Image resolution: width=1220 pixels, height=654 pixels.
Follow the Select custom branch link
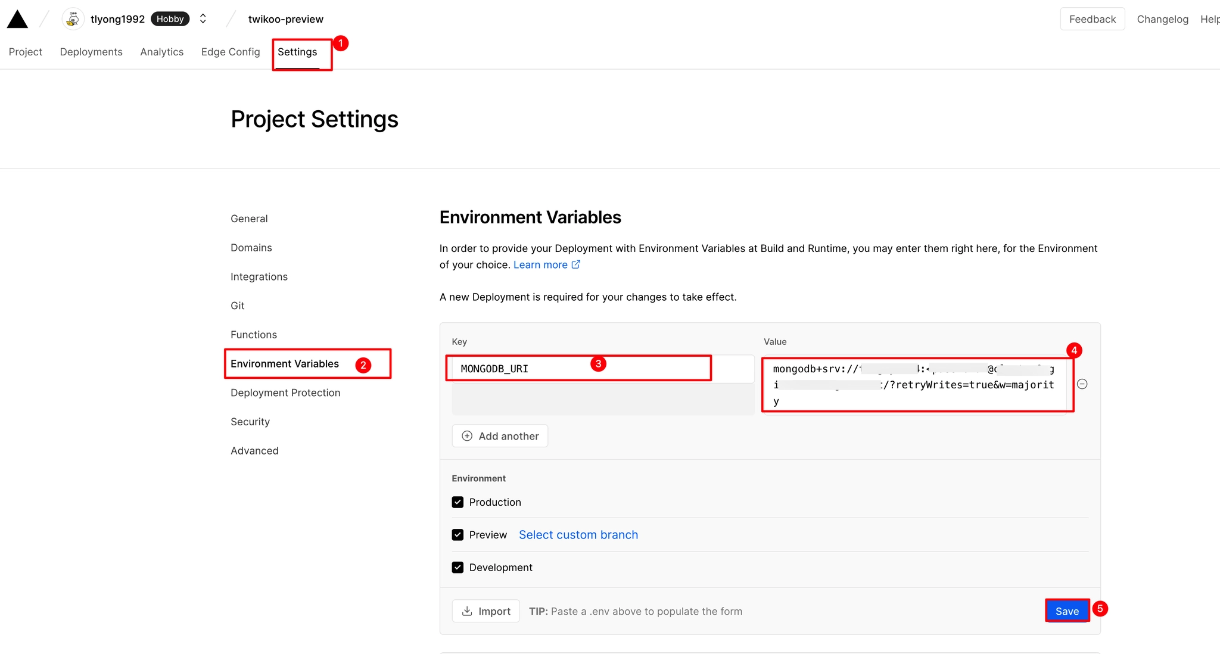[578, 535]
